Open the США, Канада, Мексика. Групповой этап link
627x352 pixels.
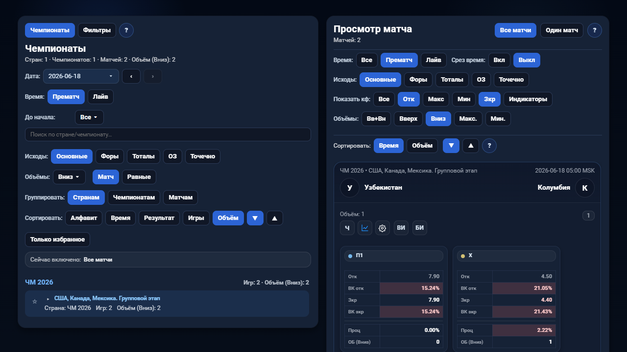coord(107,298)
